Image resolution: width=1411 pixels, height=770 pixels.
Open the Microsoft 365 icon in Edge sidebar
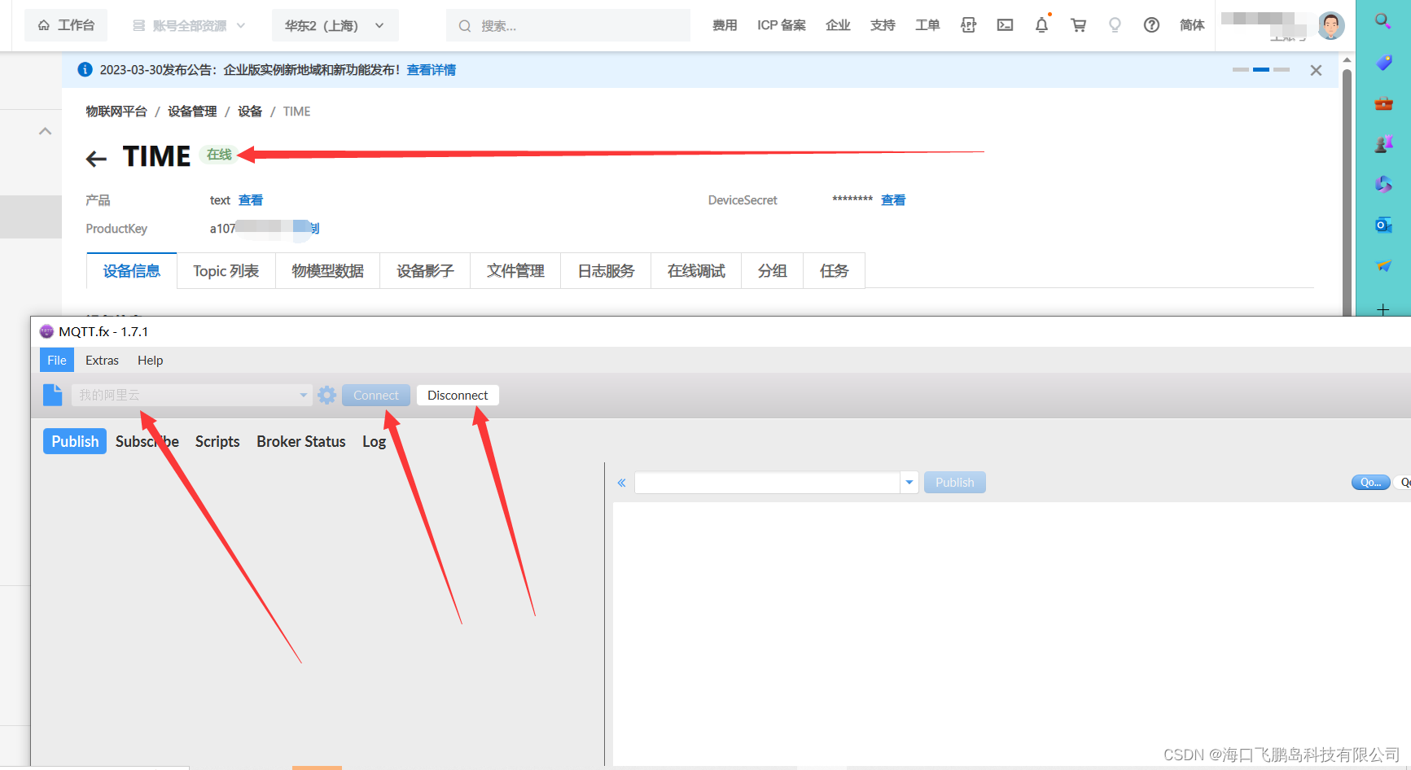[x=1383, y=185]
